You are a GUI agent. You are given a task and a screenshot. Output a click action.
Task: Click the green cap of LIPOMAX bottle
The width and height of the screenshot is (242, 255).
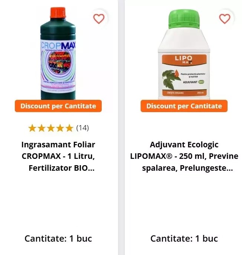click(x=184, y=19)
